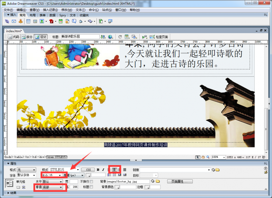This screenshot has width=272, height=198.
Task: Click the unordered list icon
Action: pyautogui.click(x=109, y=175)
